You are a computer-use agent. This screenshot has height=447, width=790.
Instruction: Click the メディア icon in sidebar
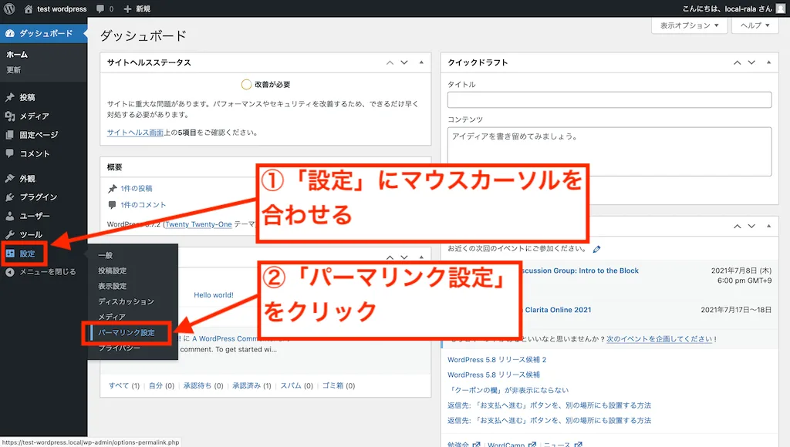tap(9, 116)
